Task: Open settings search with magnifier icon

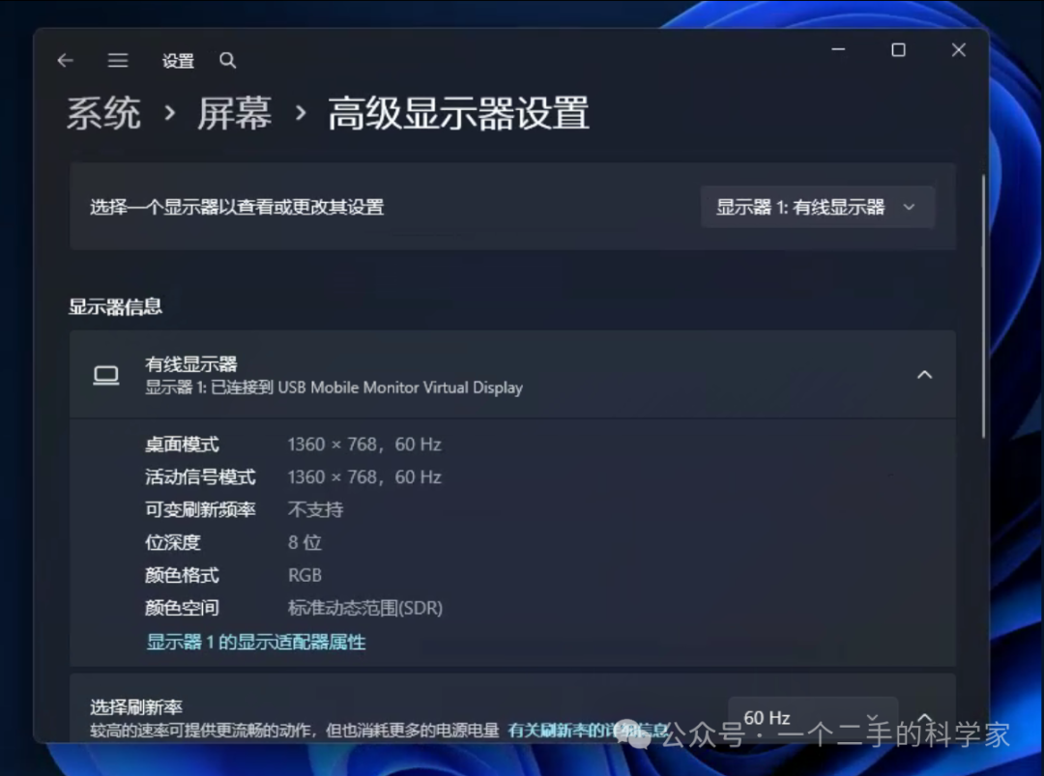Action: 228,61
